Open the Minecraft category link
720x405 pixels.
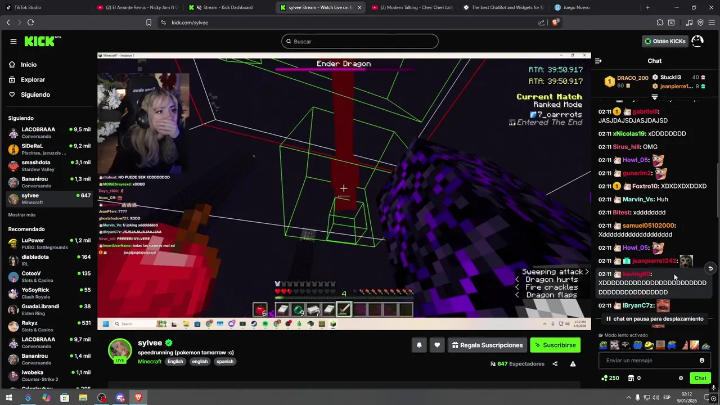150,361
